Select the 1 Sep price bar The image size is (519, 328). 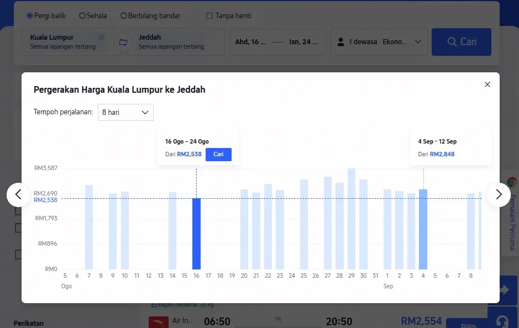click(x=387, y=230)
